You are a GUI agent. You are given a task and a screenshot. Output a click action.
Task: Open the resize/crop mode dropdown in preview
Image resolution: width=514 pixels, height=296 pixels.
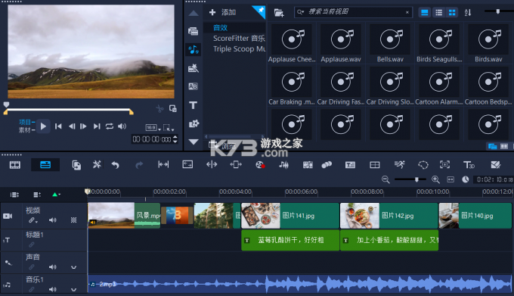169,128
